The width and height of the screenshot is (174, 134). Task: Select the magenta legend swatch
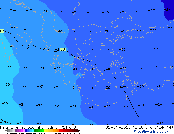22,130
